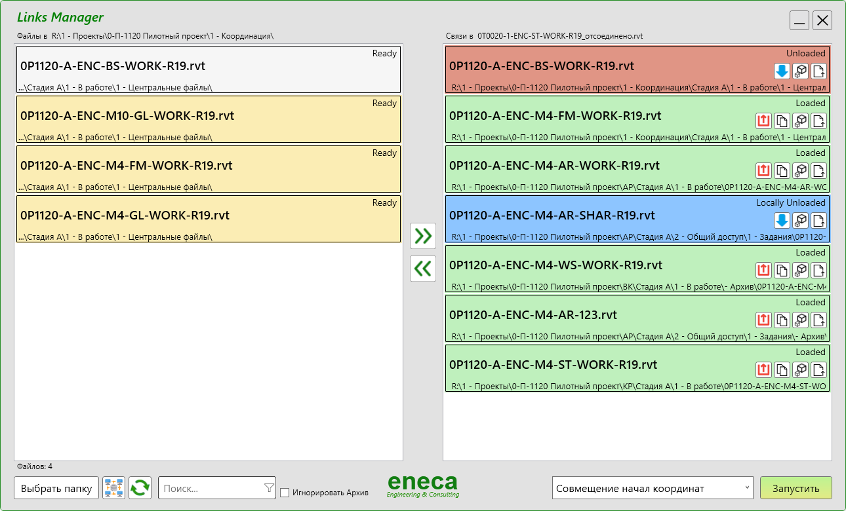
Task: Select the 0P1120-A-ENC-M4-AR-SHAR-R19.rvt link name
Action: click(552, 216)
